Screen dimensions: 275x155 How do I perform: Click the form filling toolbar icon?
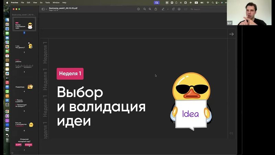[185, 9]
